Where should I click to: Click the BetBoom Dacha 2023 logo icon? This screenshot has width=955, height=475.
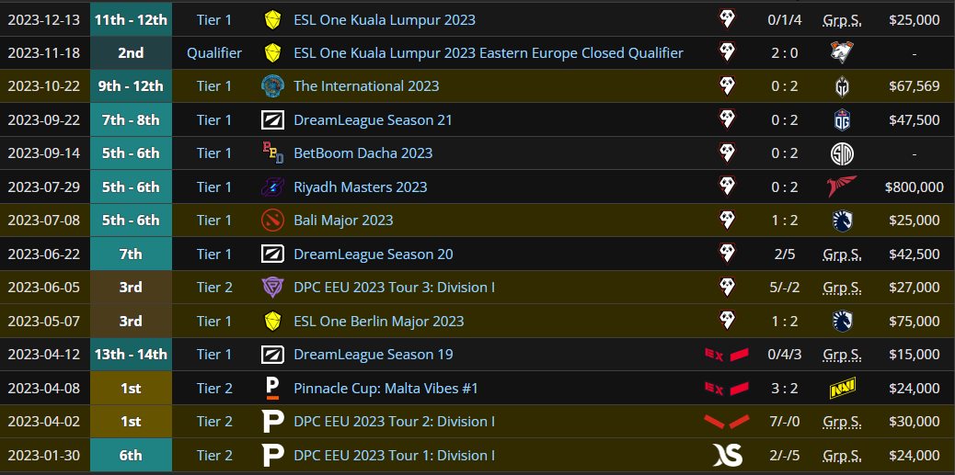(x=272, y=153)
